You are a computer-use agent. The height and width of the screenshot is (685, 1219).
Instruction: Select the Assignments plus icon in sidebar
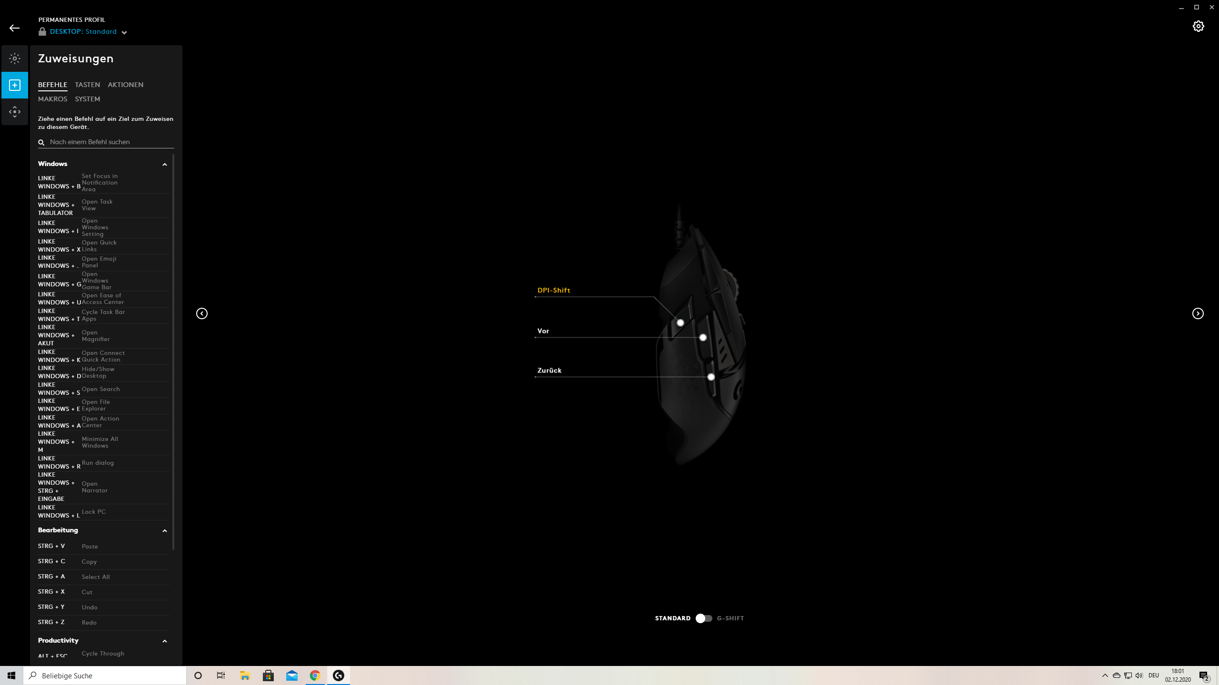(15, 85)
